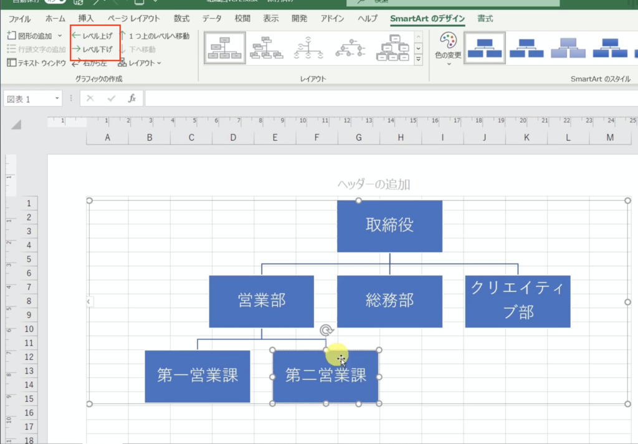Open the ページ レイアウト tab
Image resolution: width=638 pixels, height=444 pixels.
[x=134, y=19]
